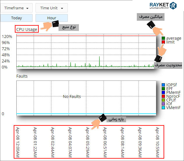Click the No Faults text in chart
184x161 pixels.
pyautogui.click(x=72, y=97)
